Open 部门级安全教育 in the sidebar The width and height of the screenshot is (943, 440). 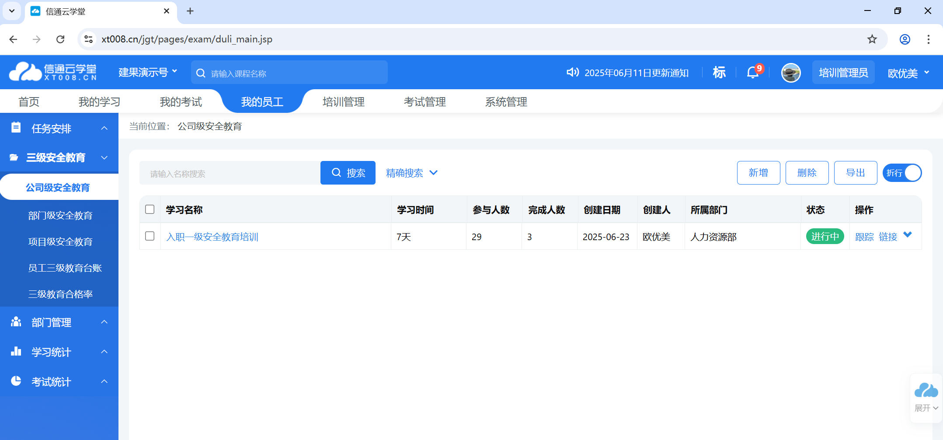point(60,215)
